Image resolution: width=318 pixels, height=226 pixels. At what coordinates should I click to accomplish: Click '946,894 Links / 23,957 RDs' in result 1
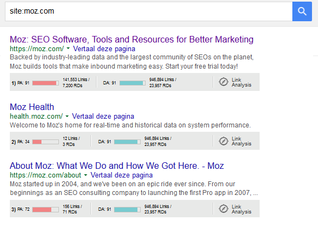[x=163, y=83]
